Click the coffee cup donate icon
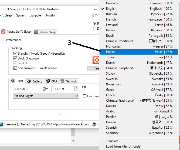Screen dimensions: 180x150 tap(94, 124)
